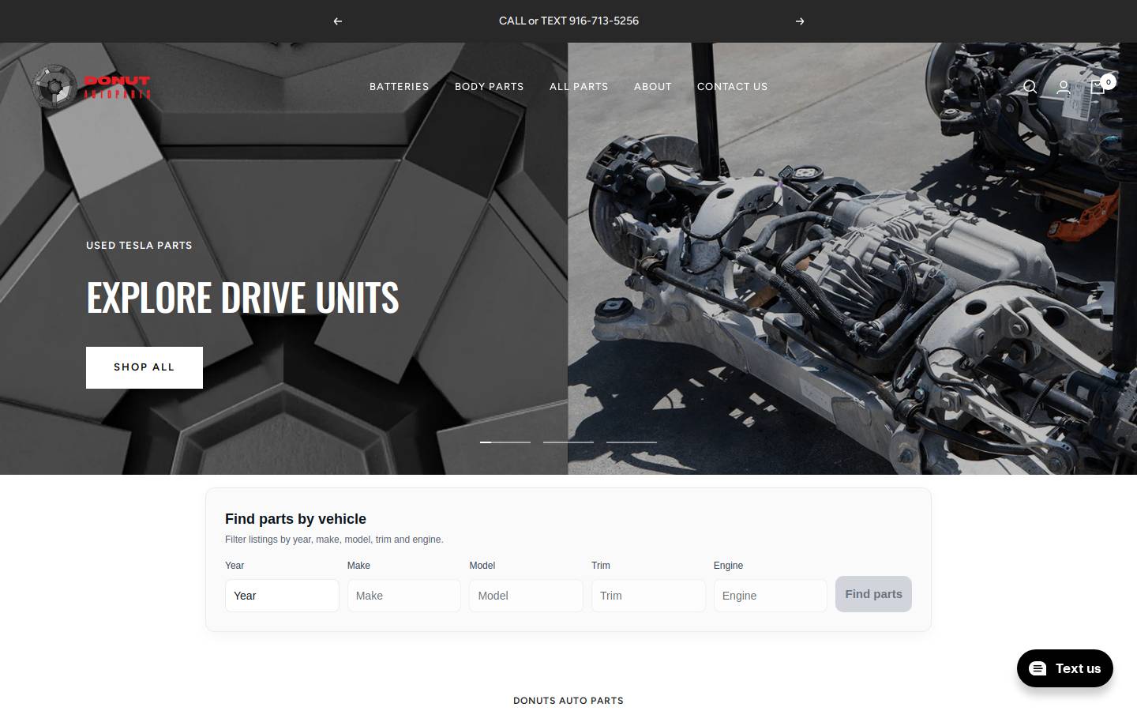Click the Shop All button

[144, 367]
